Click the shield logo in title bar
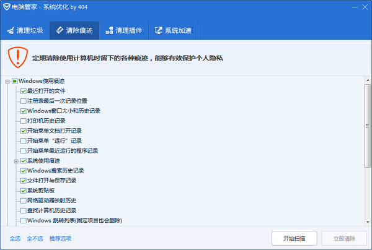Screen dimensions: 372x250 (x=7, y=7)
